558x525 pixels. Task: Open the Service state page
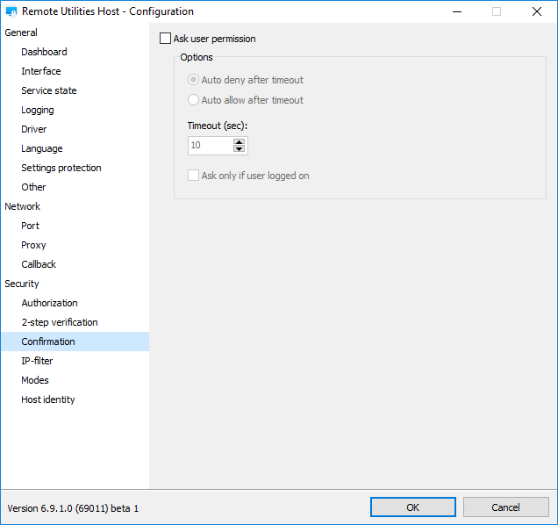(x=49, y=90)
